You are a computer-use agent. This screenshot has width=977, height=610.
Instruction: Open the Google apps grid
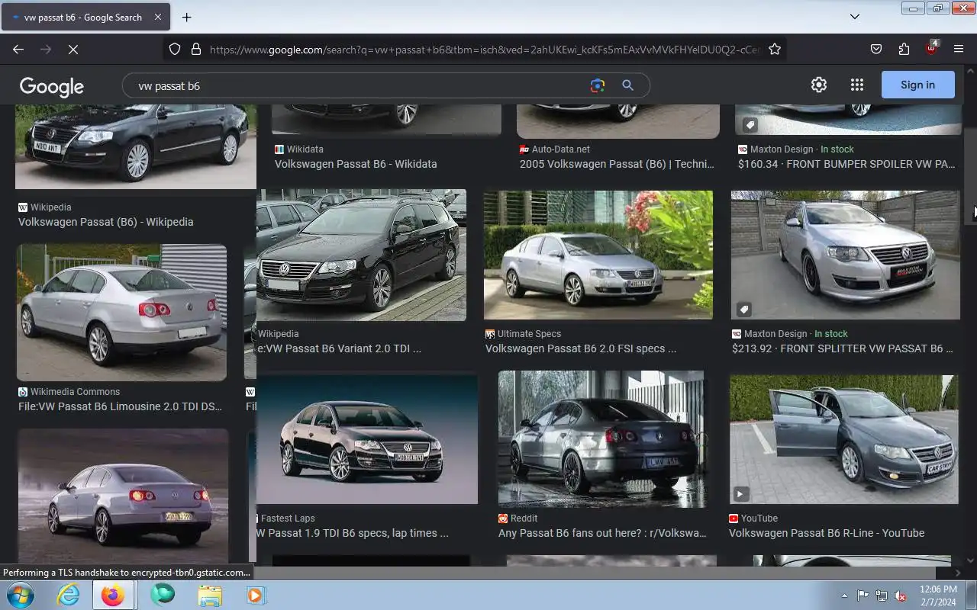coord(856,85)
